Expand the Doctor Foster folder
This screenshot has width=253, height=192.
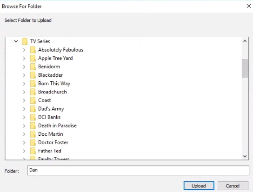pos(24,142)
